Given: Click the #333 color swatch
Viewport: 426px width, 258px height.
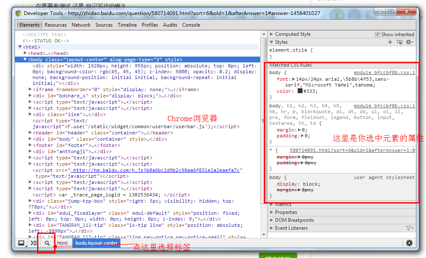Looking at the screenshot, I should point(300,91).
